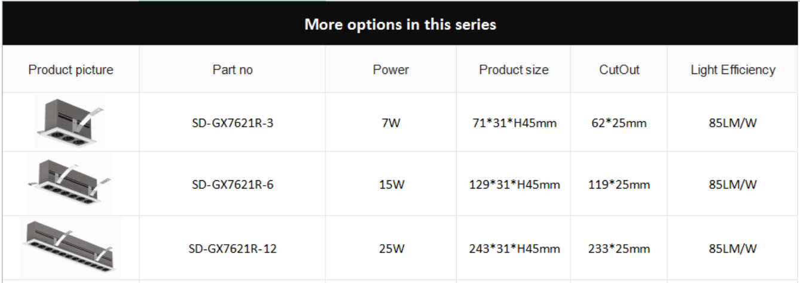This screenshot has width=800, height=283.
Task: Select the 'Part no' column header
Action: 233,70
